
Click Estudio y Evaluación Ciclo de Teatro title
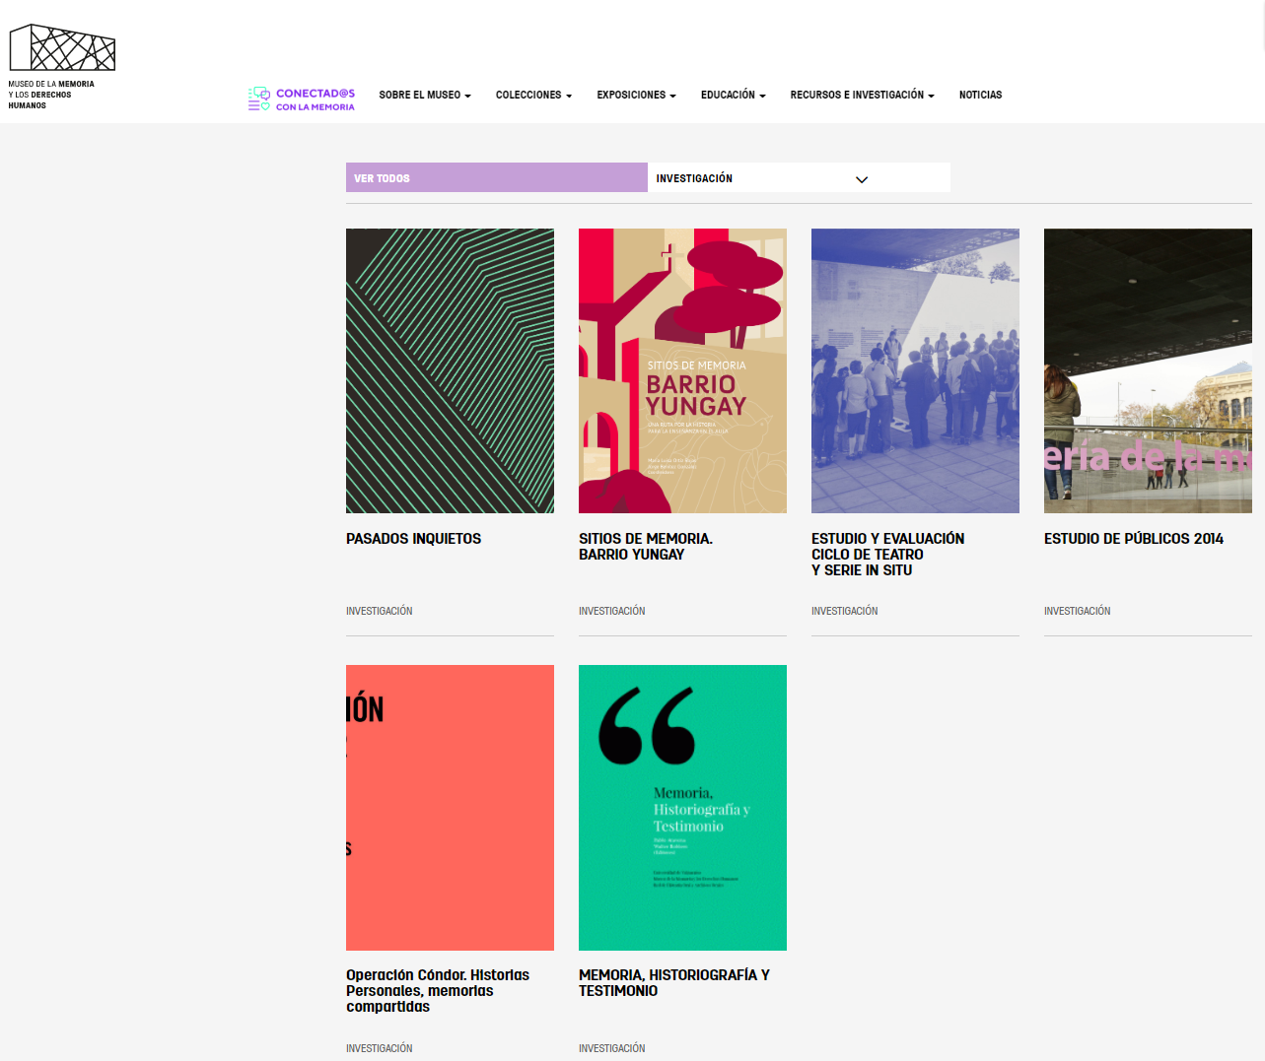[888, 555]
